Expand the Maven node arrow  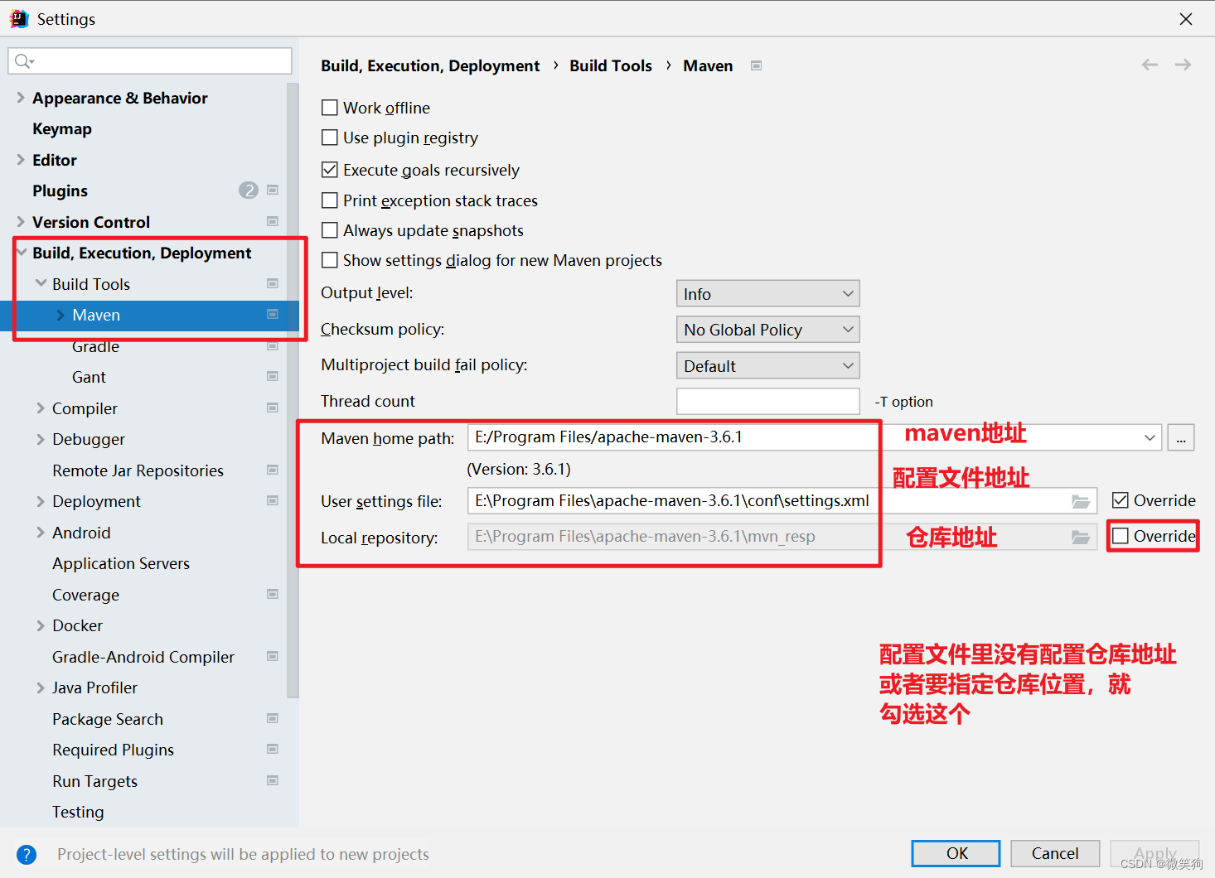tap(61, 315)
